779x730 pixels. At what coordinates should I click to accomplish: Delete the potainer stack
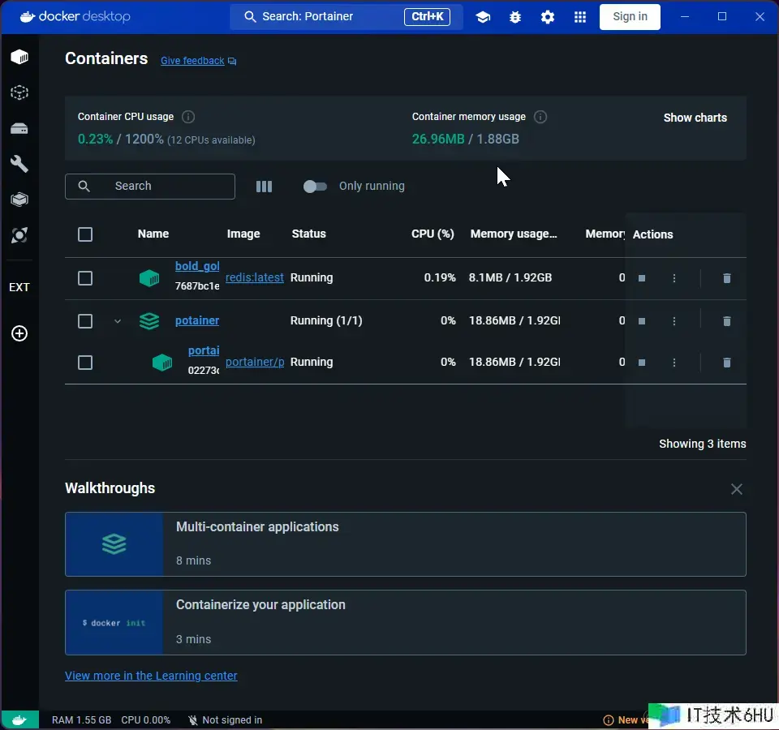tap(727, 321)
